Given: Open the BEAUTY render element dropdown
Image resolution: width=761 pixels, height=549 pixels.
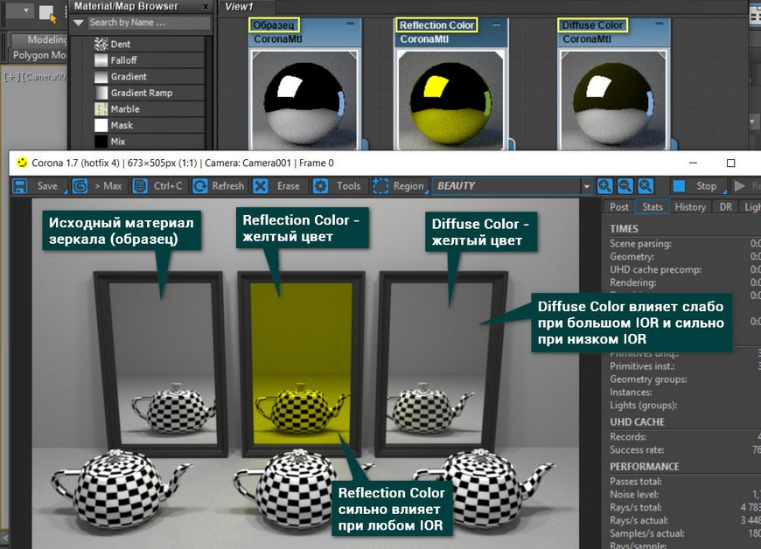Looking at the screenshot, I should [x=586, y=186].
